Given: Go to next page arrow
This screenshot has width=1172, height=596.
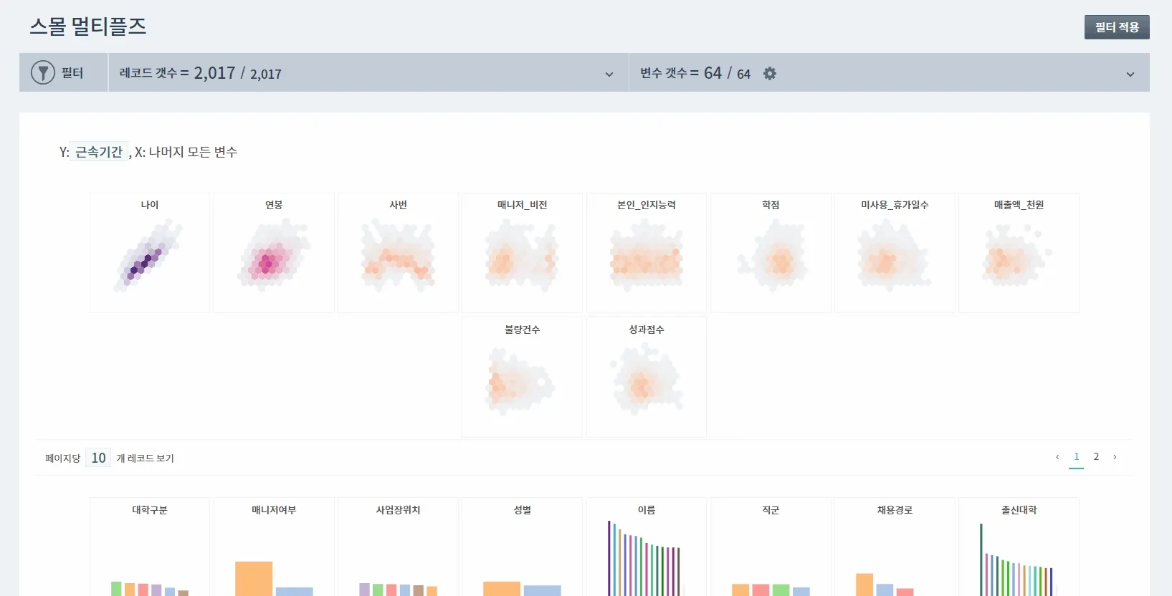Looking at the screenshot, I should point(1115,457).
